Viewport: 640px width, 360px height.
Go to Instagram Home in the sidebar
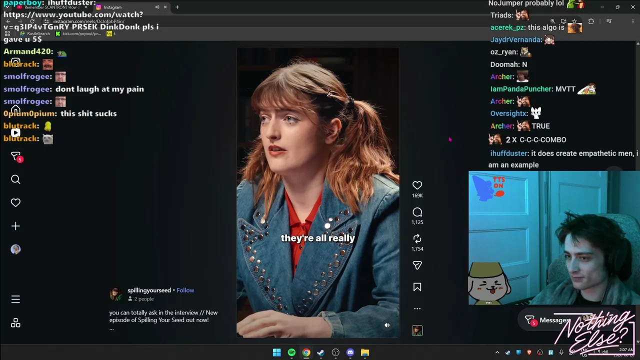click(15, 109)
